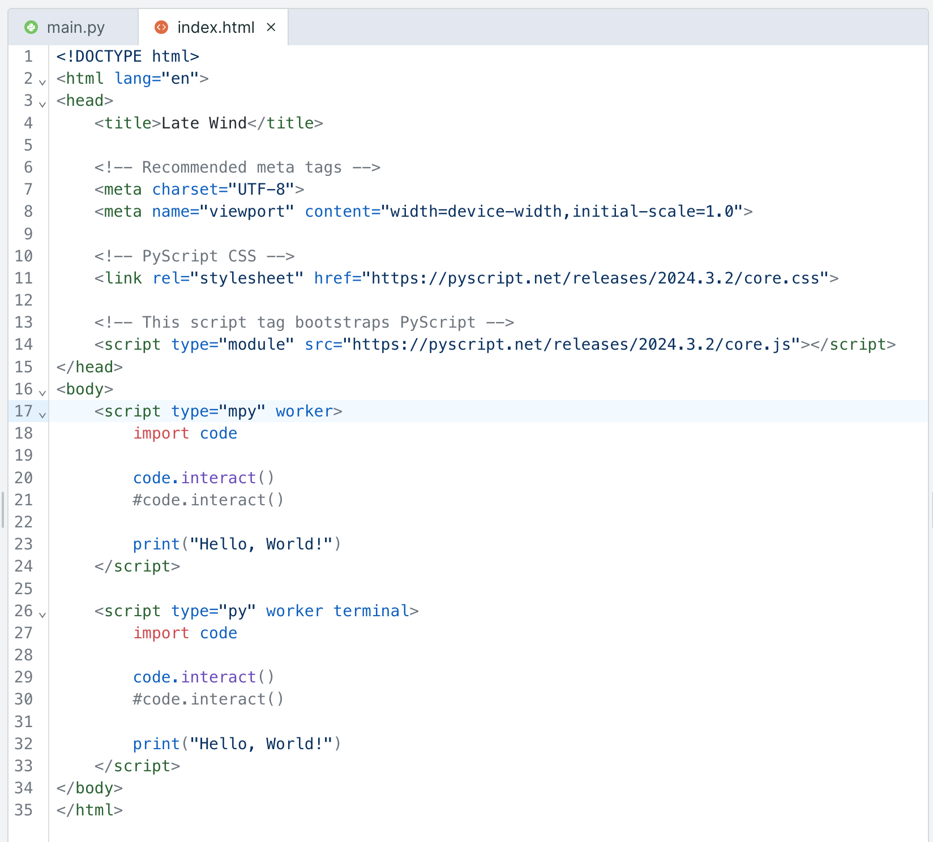Click the "UTF-8" charset value on line 7
Image resolution: width=933 pixels, height=842 pixels.
click(261, 190)
